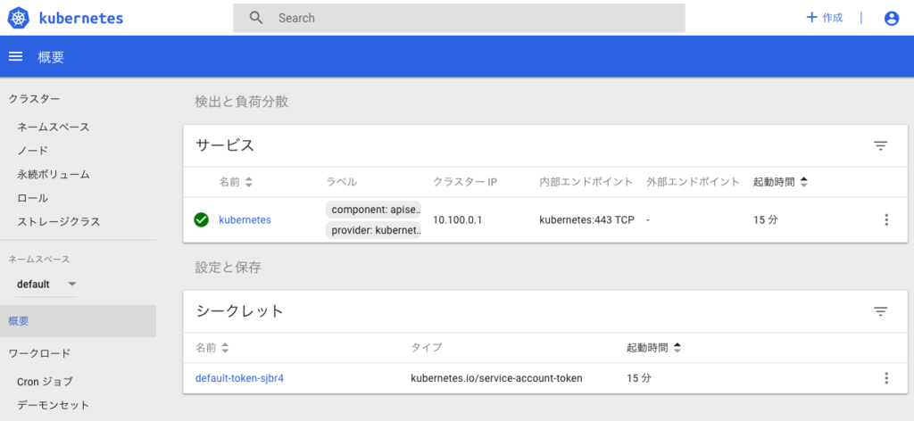Go to ロール in sidebar
Image resolution: width=914 pixels, height=421 pixels.
[33, 199]
